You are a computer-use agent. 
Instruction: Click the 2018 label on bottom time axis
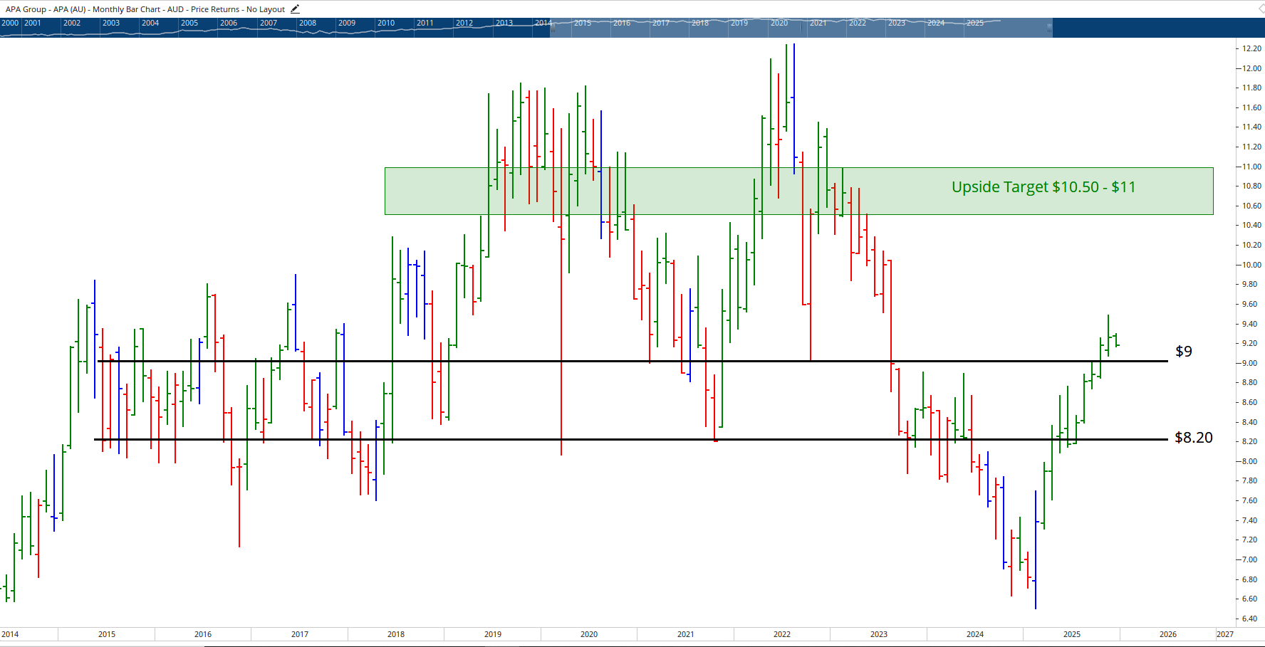(x=396, y=634)
